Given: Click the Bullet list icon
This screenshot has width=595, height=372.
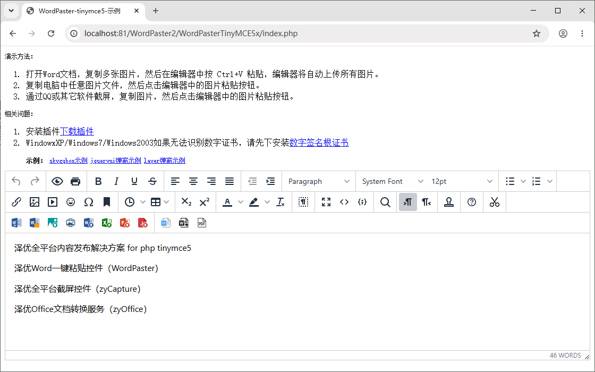Looking at the screenshot, I should [x=510, y=181].
